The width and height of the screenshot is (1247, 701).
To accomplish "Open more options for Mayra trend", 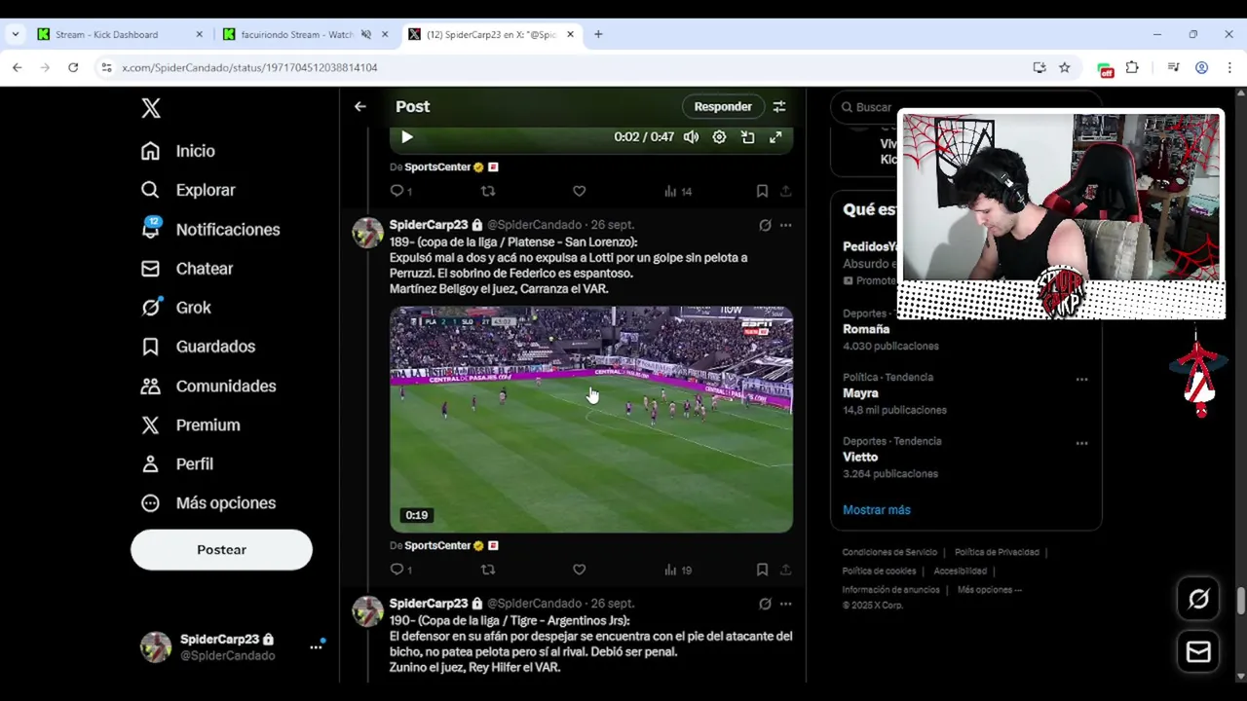I will tap(1081, 379).
